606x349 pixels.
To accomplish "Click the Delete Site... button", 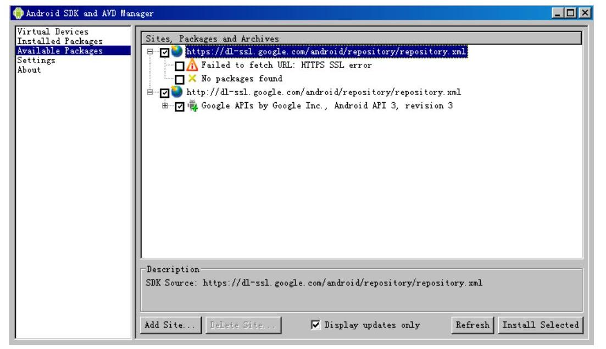I will pos(243,325).
